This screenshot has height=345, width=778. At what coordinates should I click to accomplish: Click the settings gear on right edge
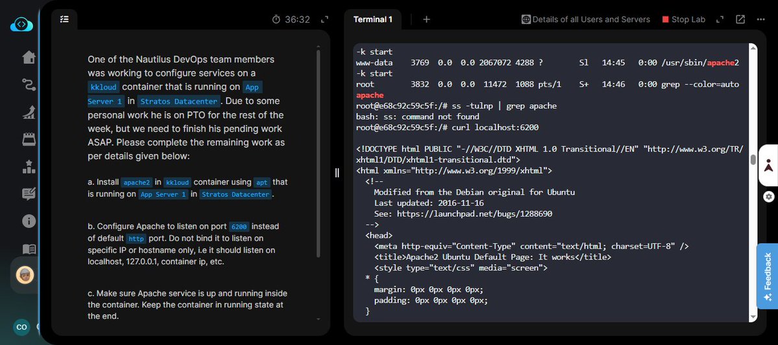pyautogui.click(x=768, y=197)
